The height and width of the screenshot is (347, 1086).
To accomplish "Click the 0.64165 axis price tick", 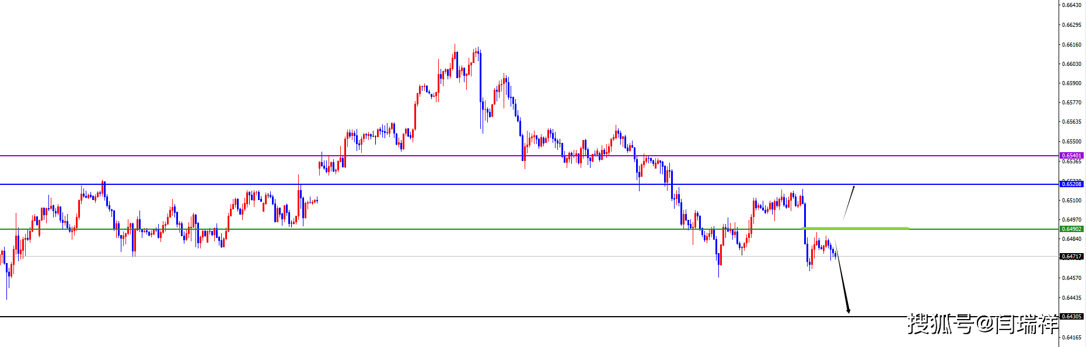I will coord(1071,337).
